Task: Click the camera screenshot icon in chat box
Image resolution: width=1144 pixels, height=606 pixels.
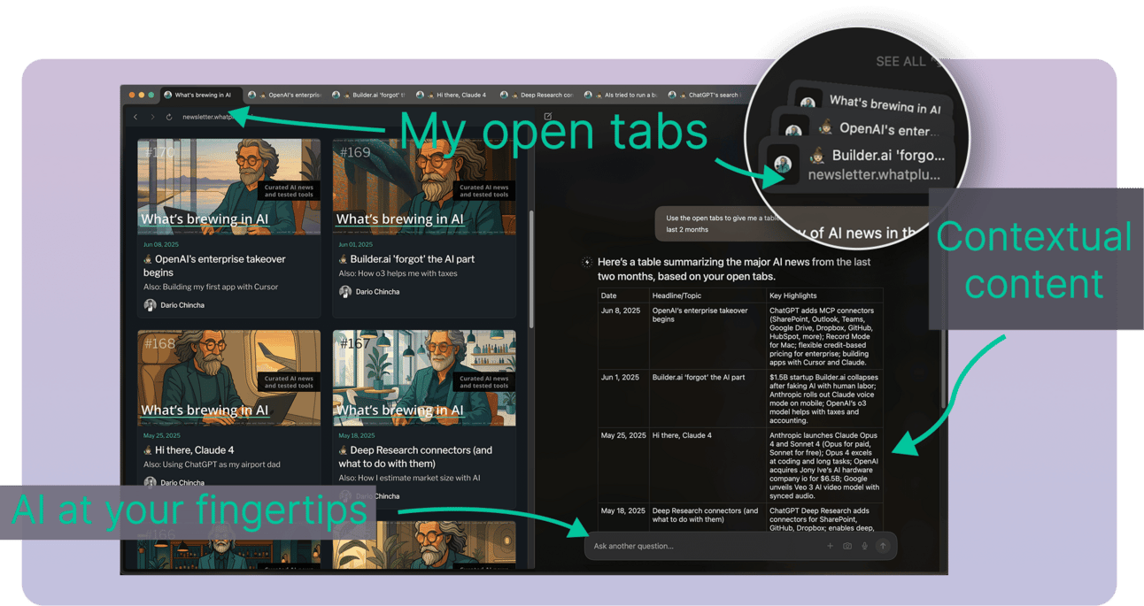Action: click(x=847, y=546)
